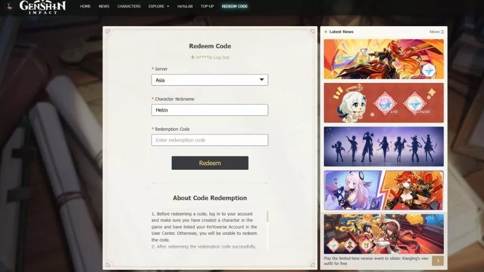Open the Xiangling outfit event banner

pyautogui.click(x=384, y=234)
